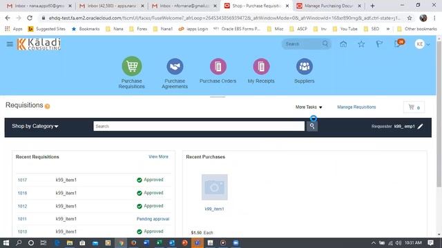Open the Forex bookmark folder
Viewport: 442px width, 248px height.
click(138, 29)
